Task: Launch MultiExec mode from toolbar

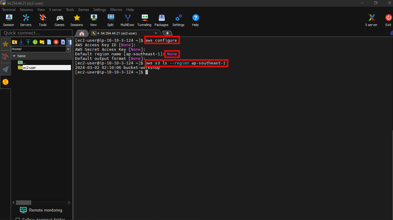Action: 128,21
